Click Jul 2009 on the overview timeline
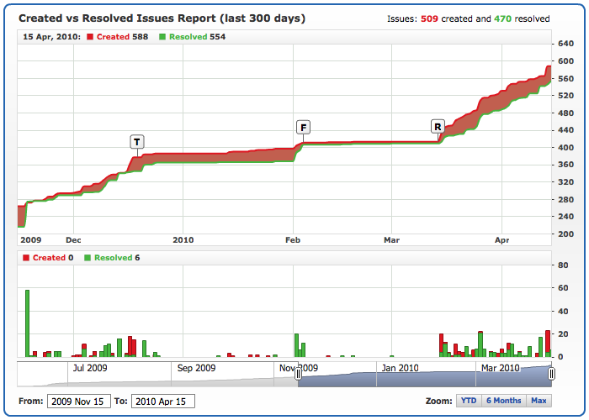Image resolution: width=589 pixels, height=420 pixels. (90, 368)
